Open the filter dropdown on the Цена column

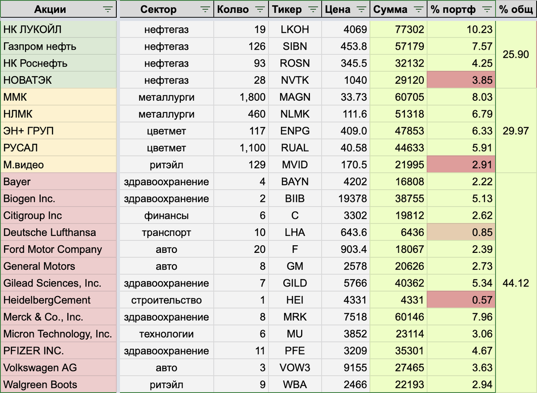click(362, 9)
